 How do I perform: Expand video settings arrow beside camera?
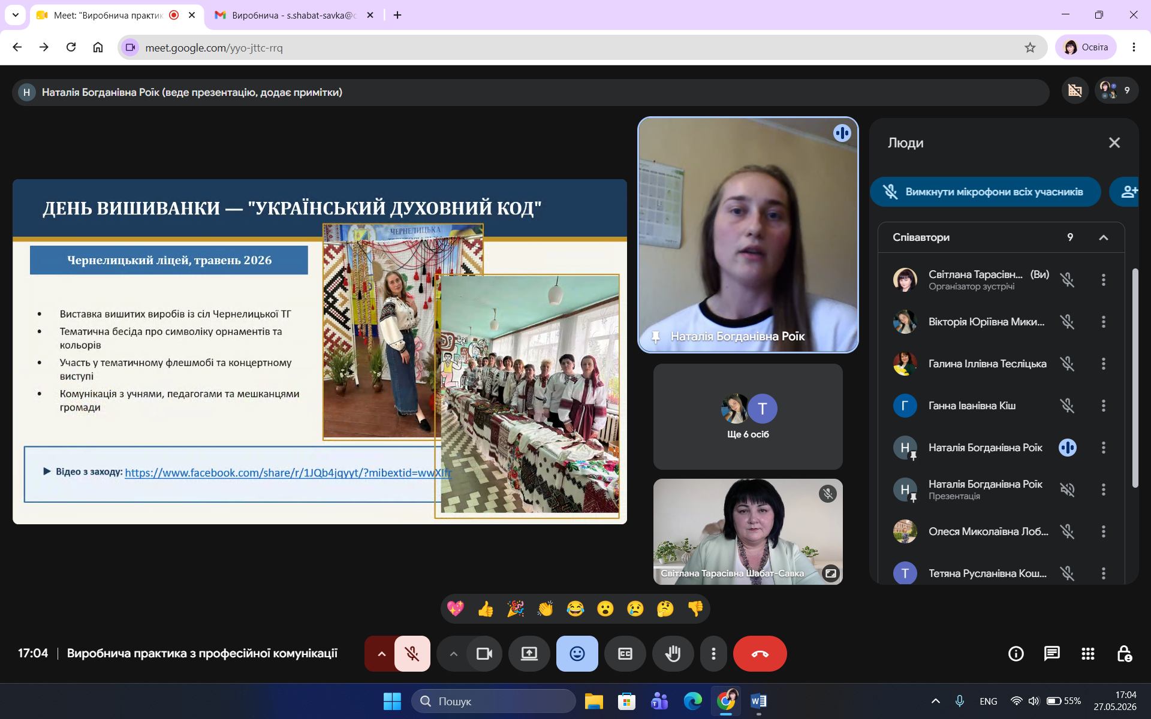[x=453, y=654]
